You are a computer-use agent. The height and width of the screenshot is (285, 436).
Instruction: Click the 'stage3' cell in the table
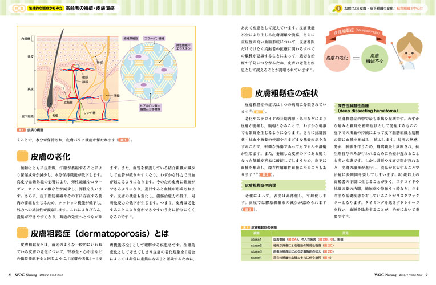(256, 251)
